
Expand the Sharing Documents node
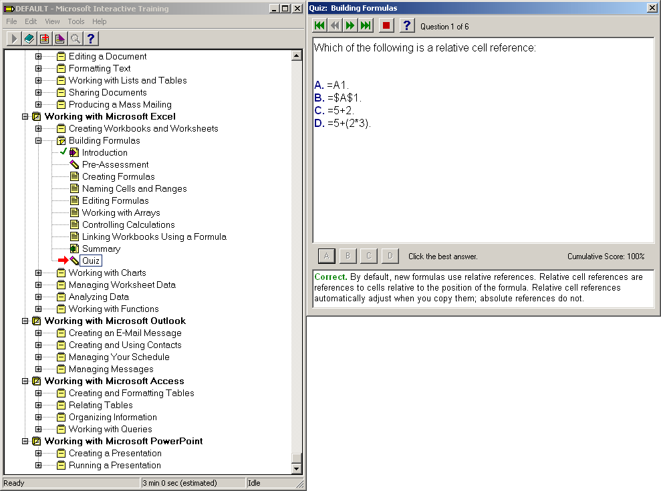pos(38,92)
